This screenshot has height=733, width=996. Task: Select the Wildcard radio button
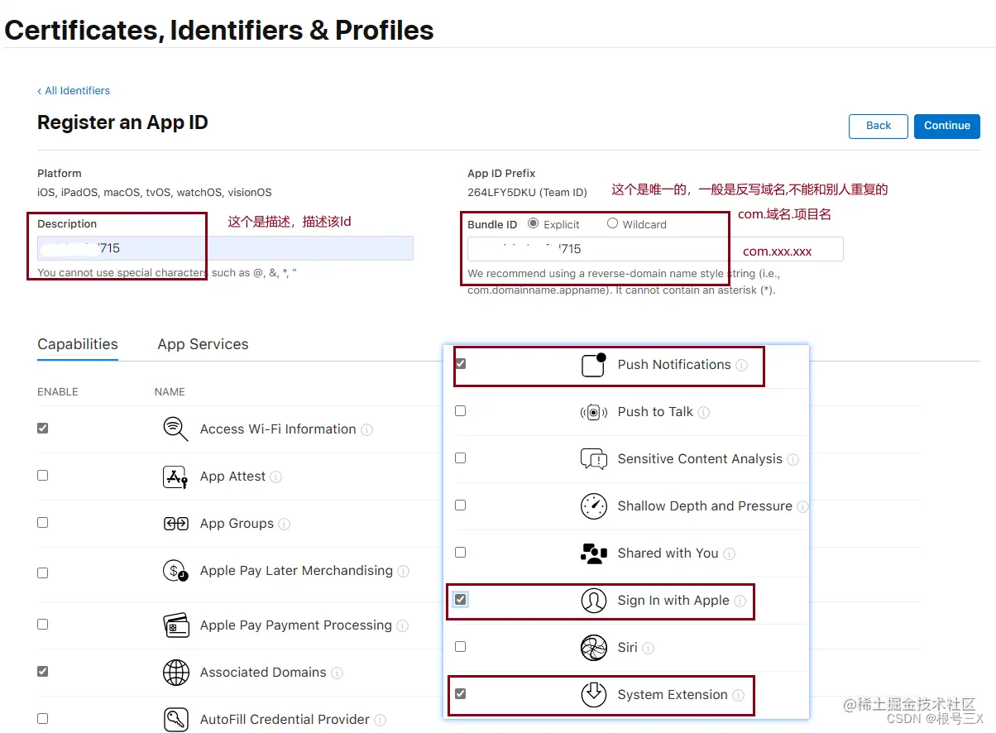(611, 223)
